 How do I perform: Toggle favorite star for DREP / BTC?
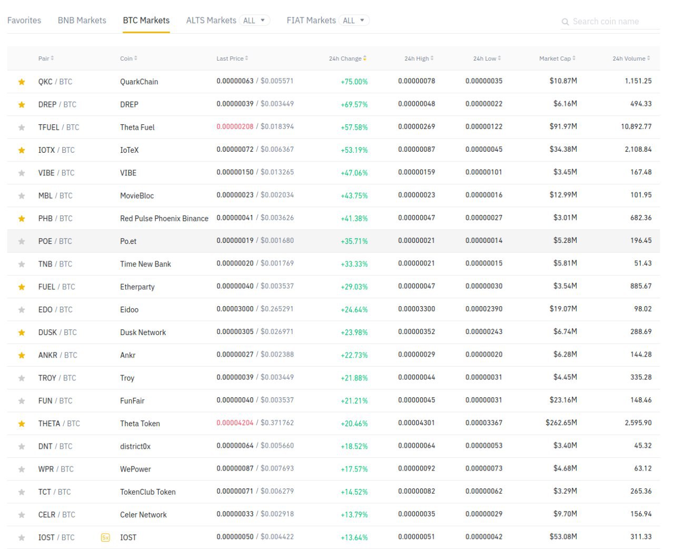tap(22, 104)
